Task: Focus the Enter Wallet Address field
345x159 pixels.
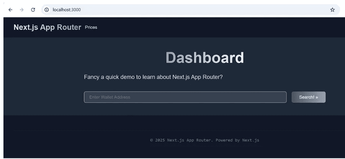Action: coord(185,97)
